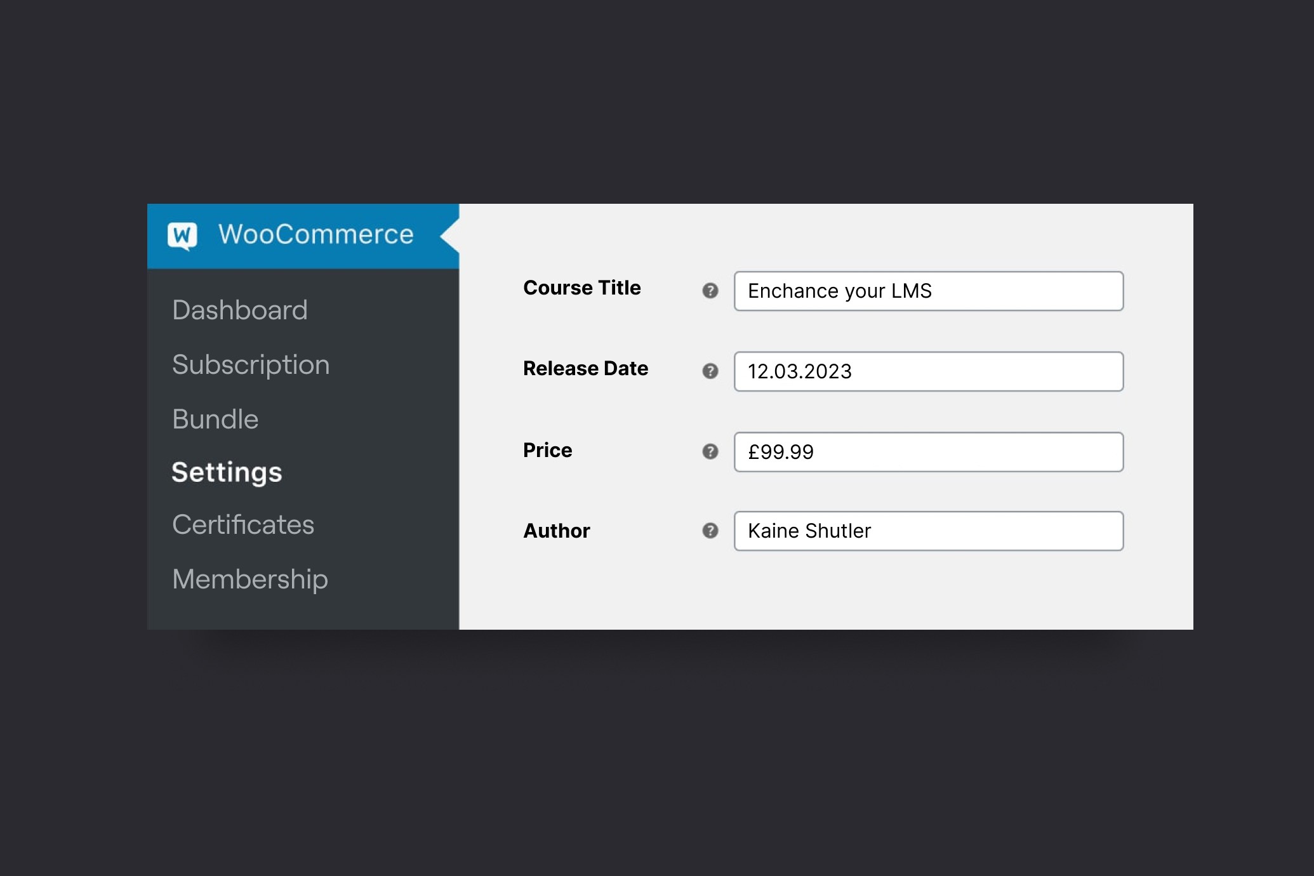
Task: Click the Price label text
Action: coord(547,451)
